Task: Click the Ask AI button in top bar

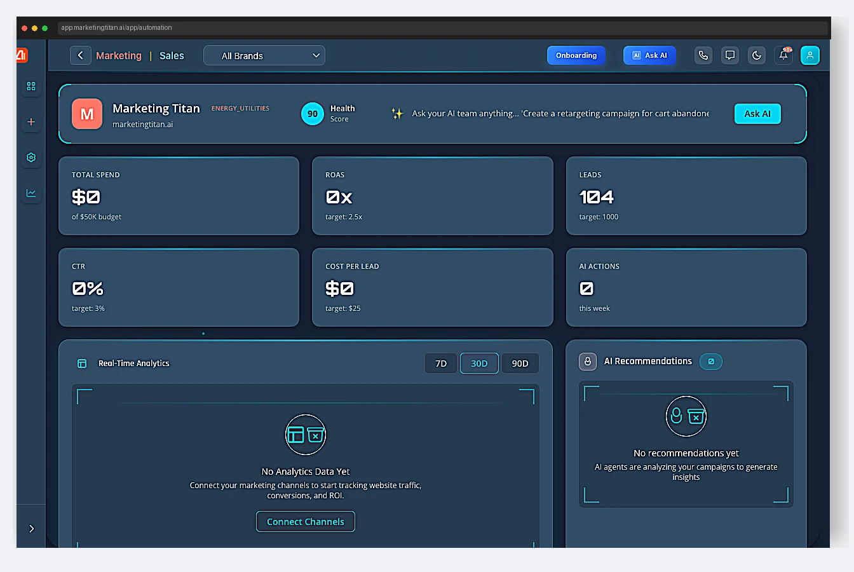Action: [649, 55]
